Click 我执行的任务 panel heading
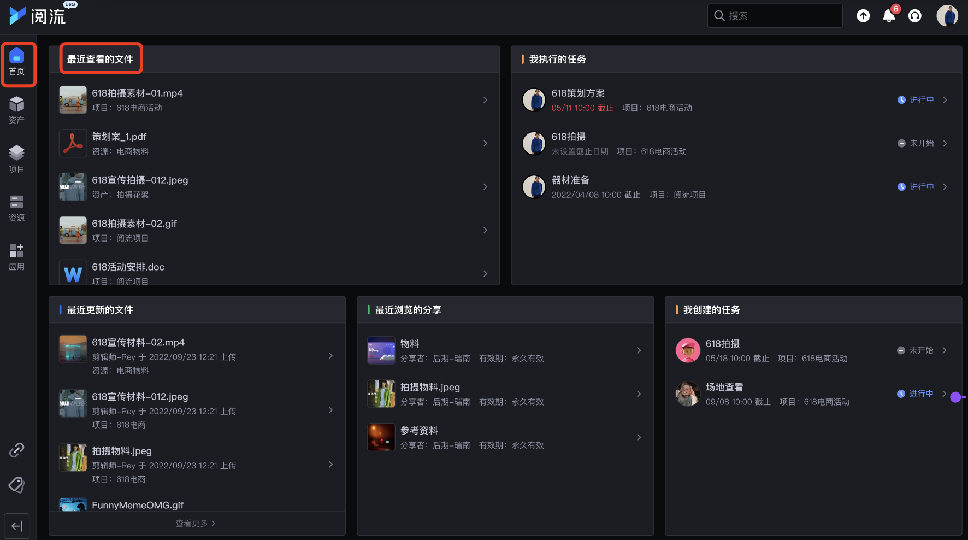The height and width of the screenshot is (540, 968). (x=557, y=59)
